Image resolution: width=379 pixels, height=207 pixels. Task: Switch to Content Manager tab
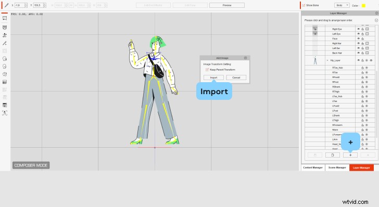click(313, 167)
